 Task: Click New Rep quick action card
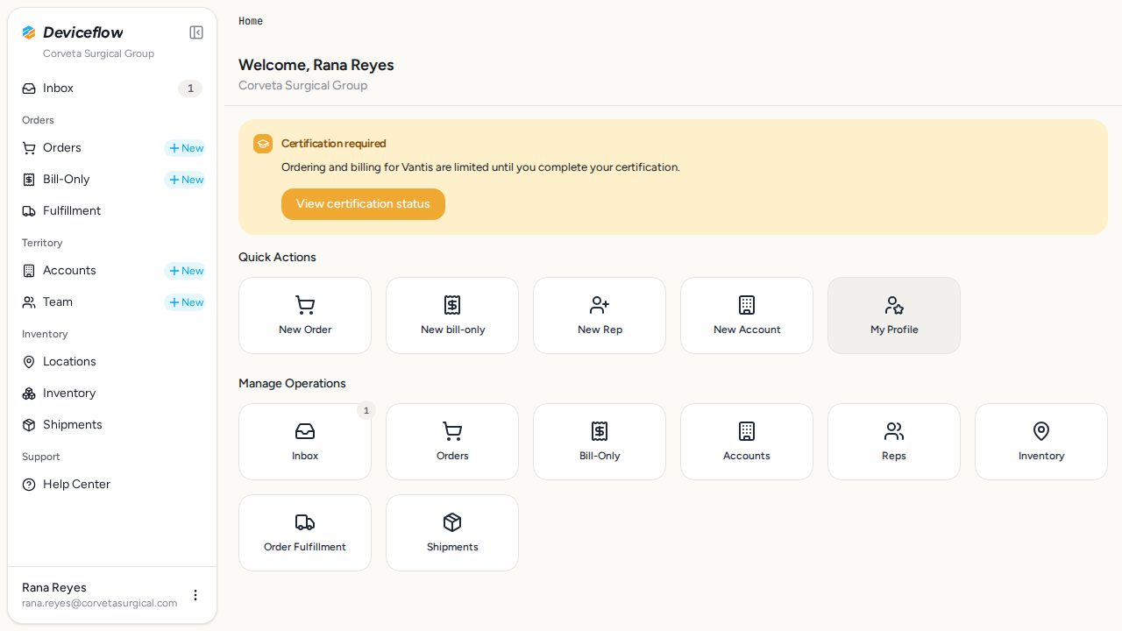(600, 315)
